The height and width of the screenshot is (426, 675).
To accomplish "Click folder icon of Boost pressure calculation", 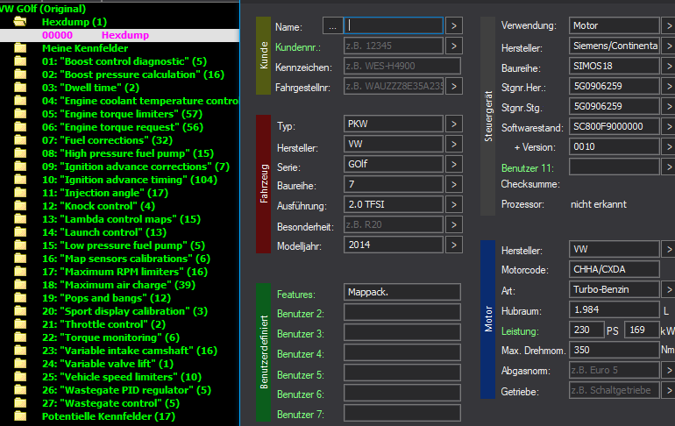I will [x=20, y=75].
